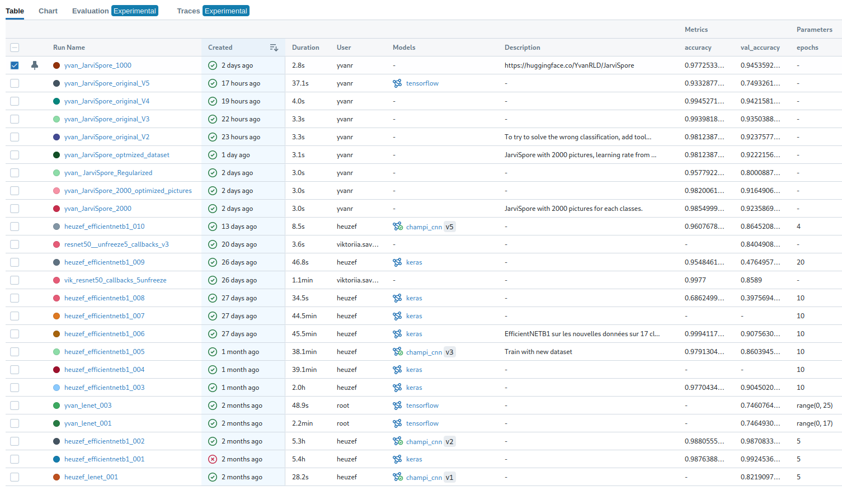842x495 pixels.
Task: Click the finished status icon for yvan_JarviSpore_1000
Action: (213, 65)
